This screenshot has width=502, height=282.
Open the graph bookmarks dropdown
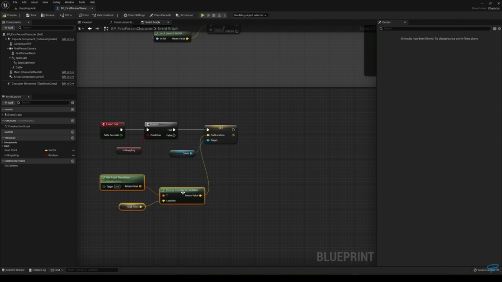pos(81,29)
